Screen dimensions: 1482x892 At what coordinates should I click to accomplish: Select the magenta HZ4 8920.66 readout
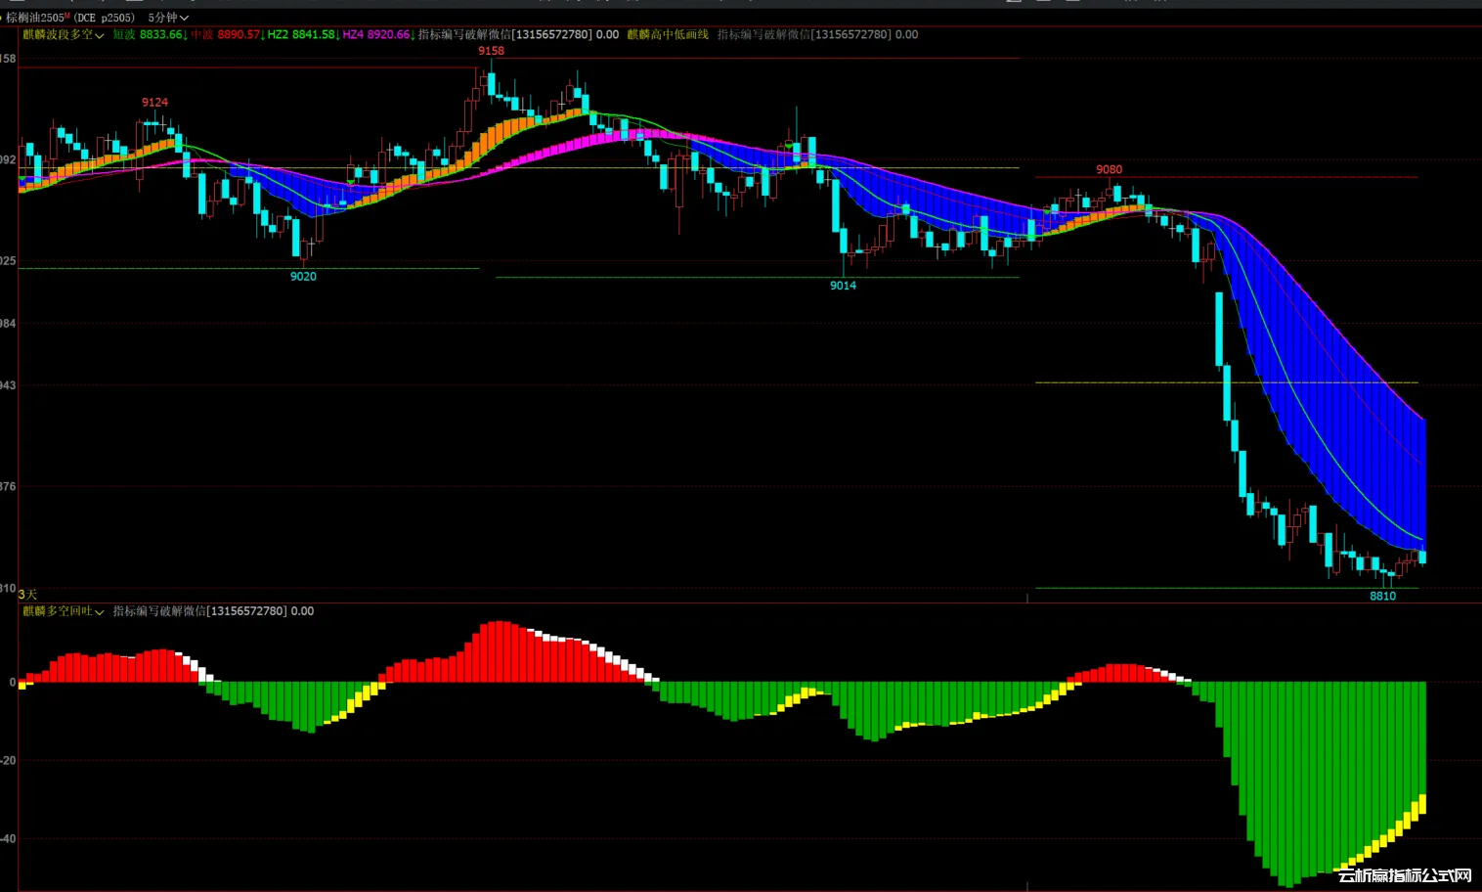click(x=377, y=35)
